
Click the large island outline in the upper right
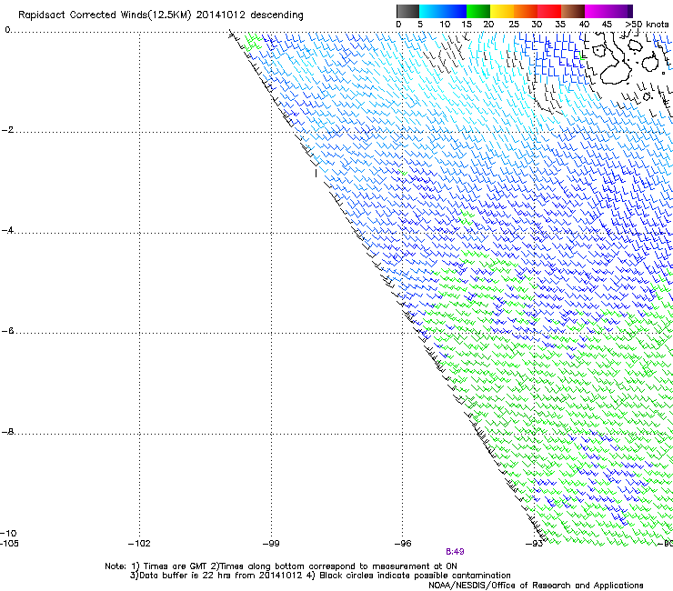click(613, 60)
